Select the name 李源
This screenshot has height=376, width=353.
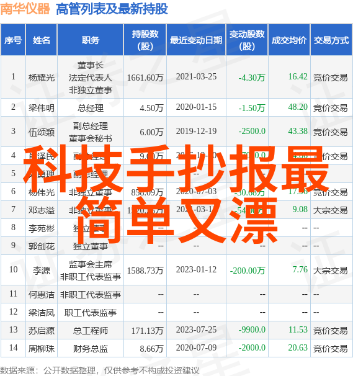tap(42, 271)
